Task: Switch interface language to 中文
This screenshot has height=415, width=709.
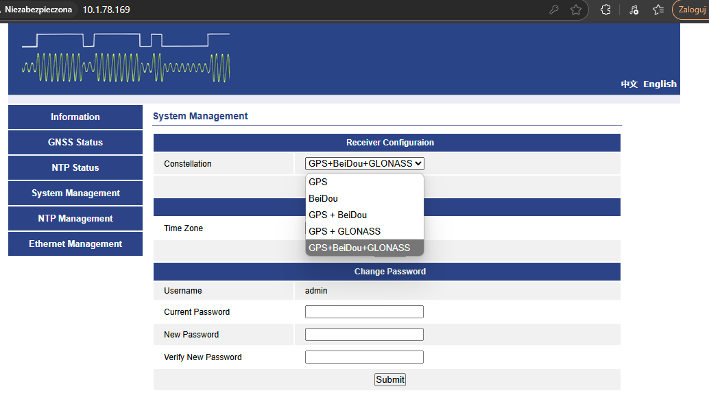Action: [627, 84]
